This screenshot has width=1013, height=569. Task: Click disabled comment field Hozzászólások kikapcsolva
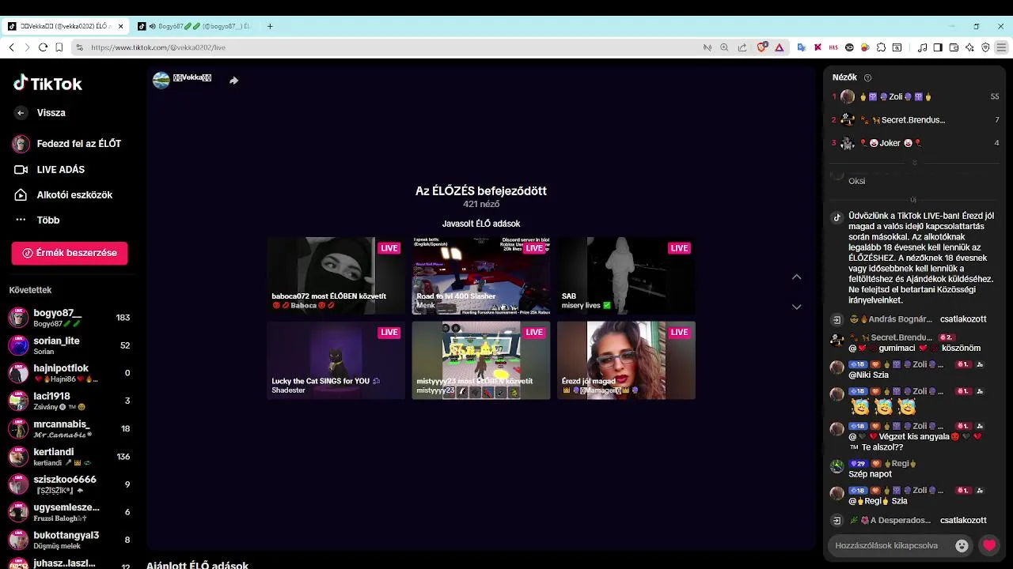click(886, 545)
